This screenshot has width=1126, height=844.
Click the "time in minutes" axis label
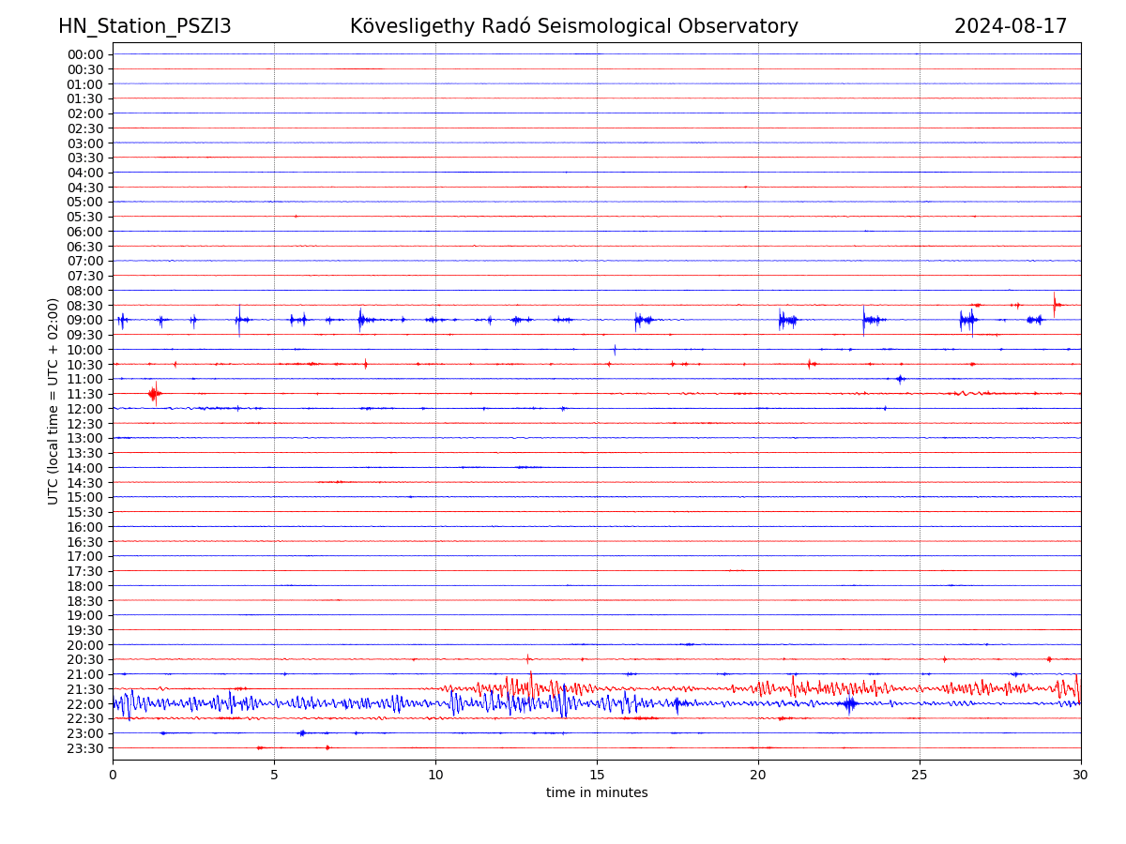pos(597,793)
